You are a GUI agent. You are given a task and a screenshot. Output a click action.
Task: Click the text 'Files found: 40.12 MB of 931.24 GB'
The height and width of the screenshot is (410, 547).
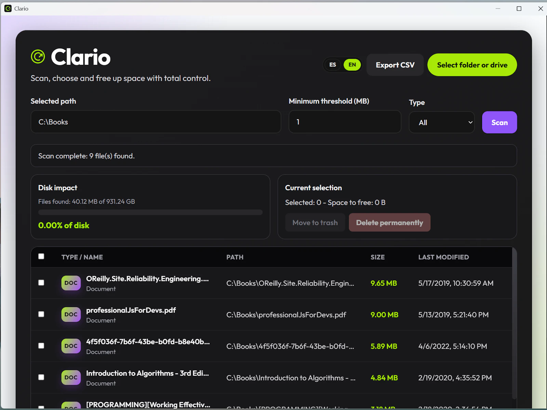pos(86,202)
